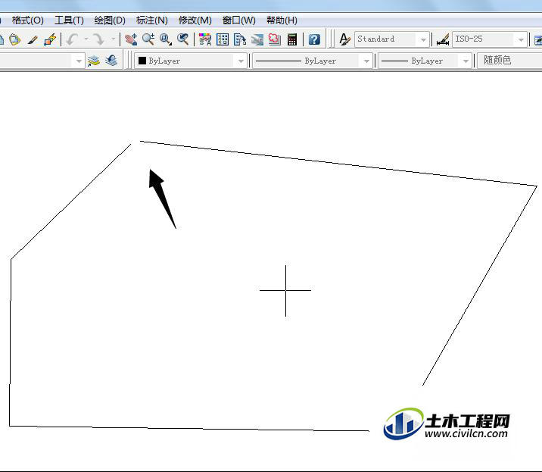The image size is (542, 472).
Task: Click the Redo arrow
Action: coord(99,39)
